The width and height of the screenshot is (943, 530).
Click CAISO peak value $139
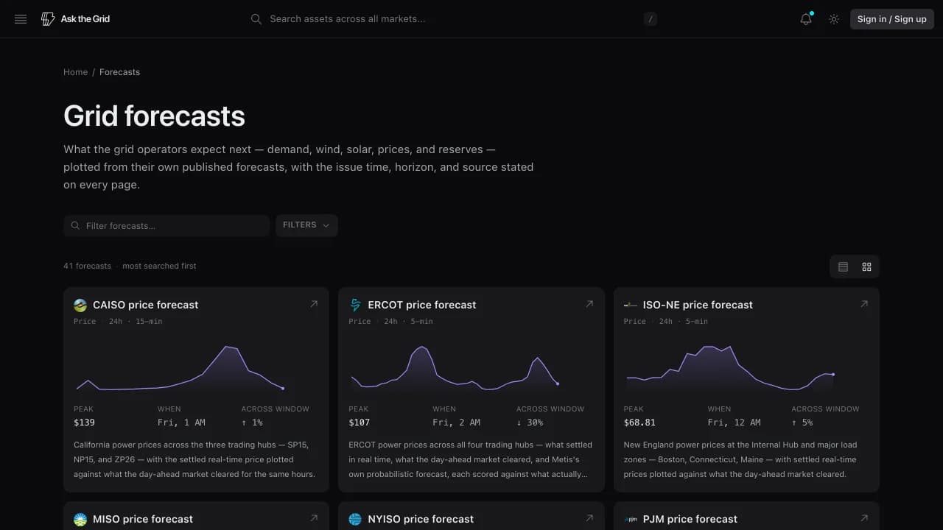click(84, 423)
